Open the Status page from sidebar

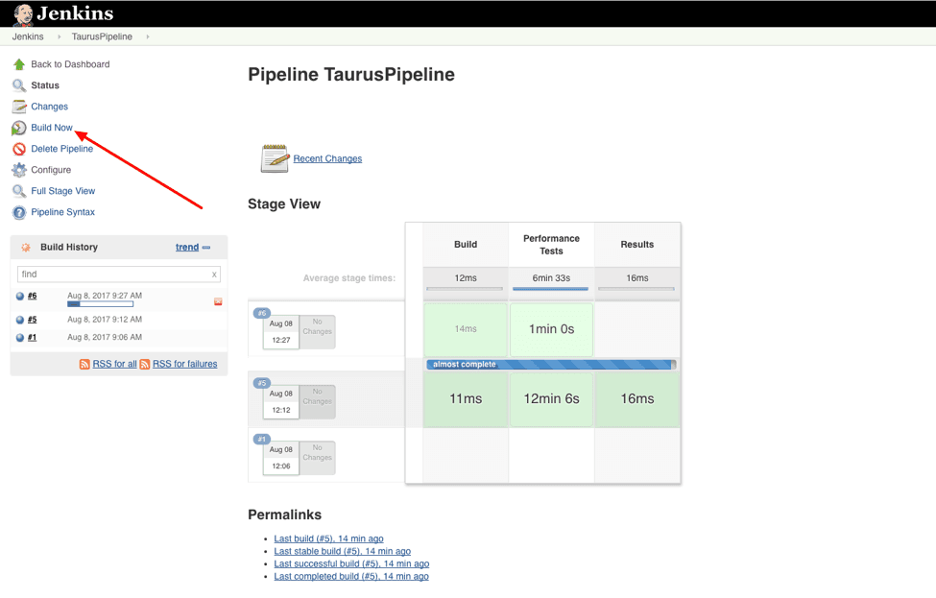tap(45, 85)
